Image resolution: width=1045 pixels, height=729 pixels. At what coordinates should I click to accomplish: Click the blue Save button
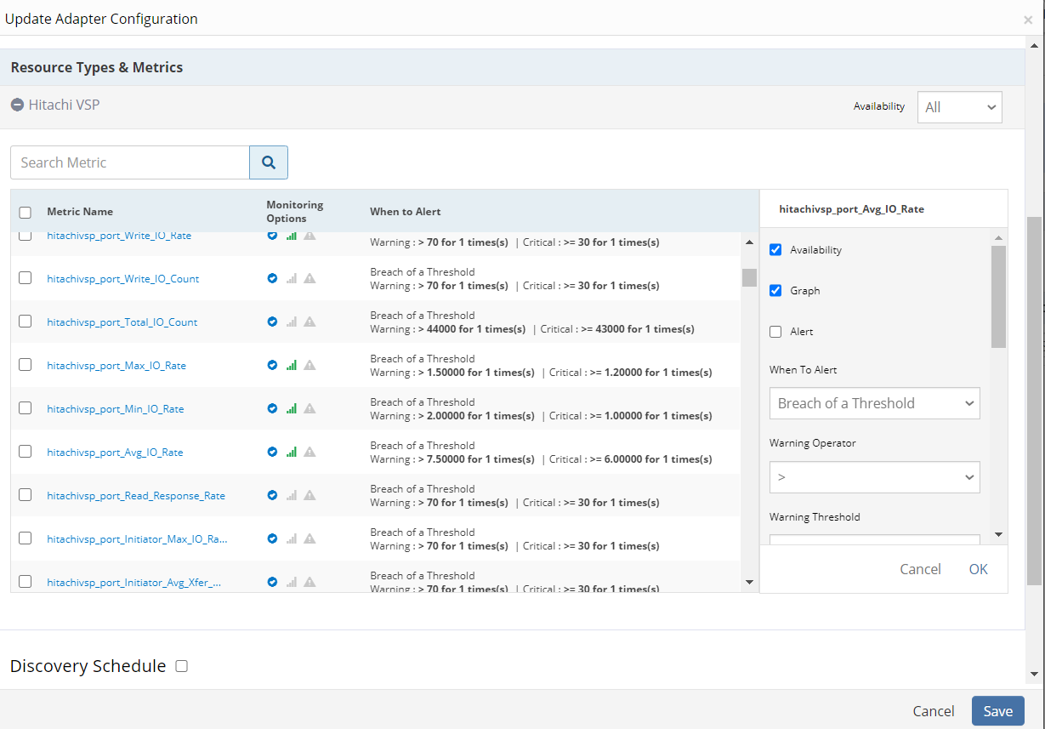tap(997, 711)
